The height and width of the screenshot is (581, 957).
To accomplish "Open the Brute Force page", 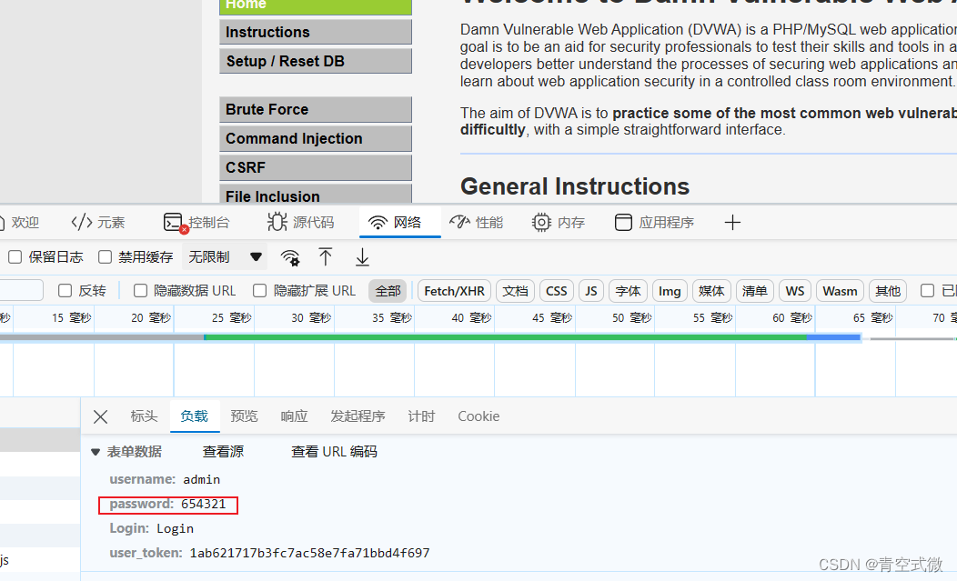I will (316, 110).
